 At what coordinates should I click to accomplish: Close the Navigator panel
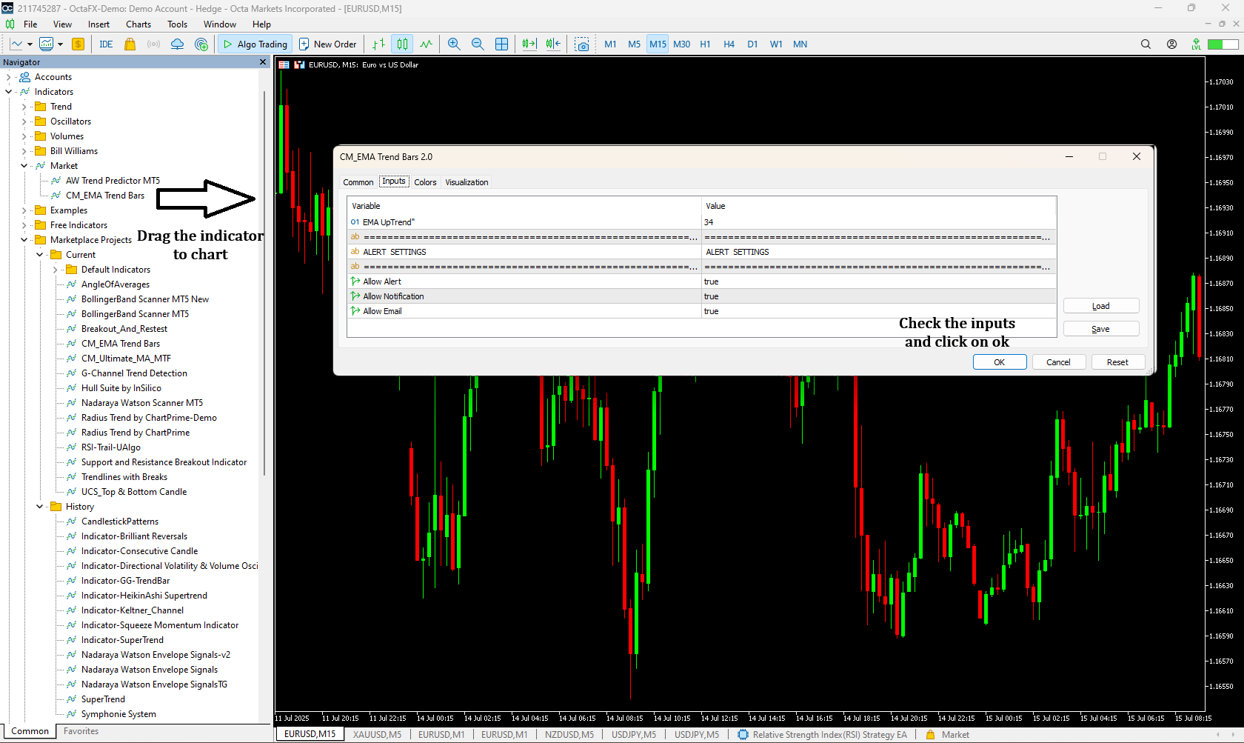click(x=263, y=62)
